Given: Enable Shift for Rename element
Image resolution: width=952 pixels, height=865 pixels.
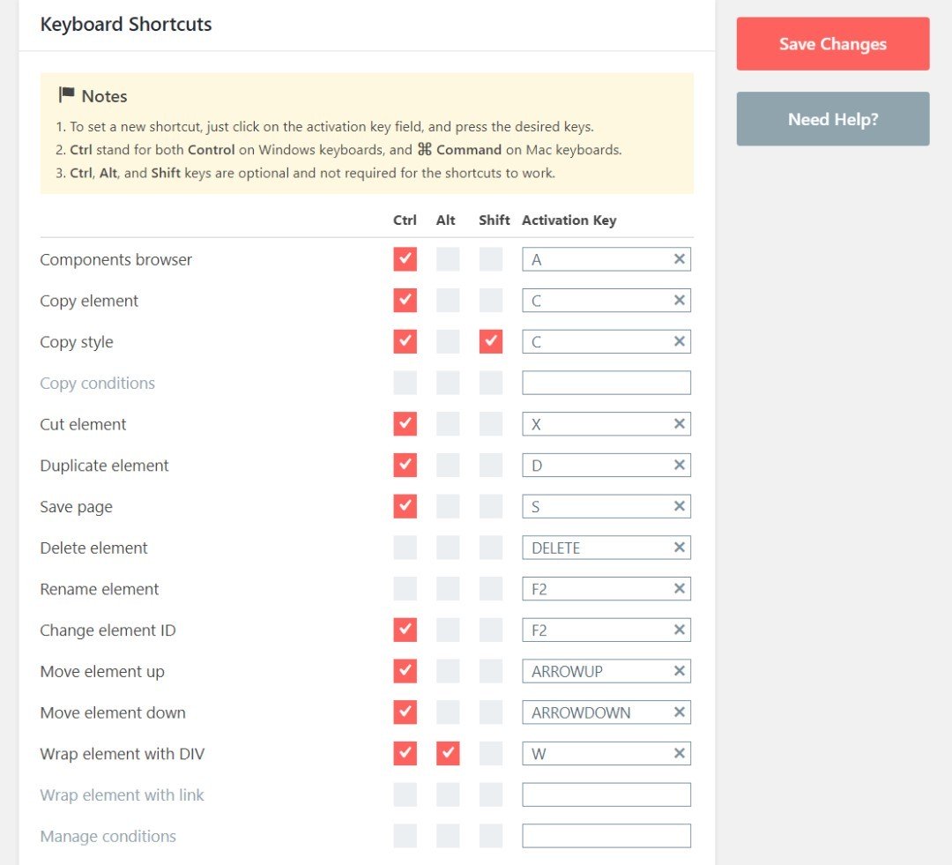Looking at the screenshot, I should 491,589.
